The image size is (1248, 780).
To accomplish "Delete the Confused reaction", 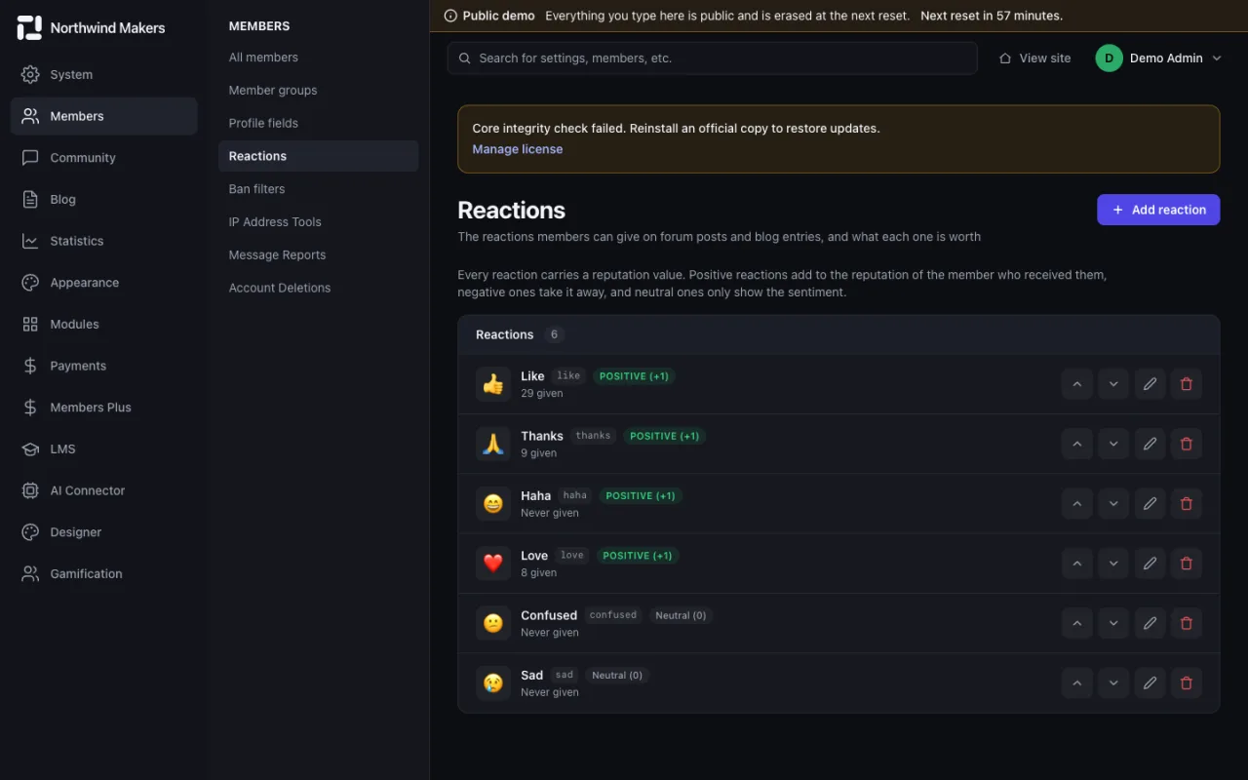I will coord(1187,623).
